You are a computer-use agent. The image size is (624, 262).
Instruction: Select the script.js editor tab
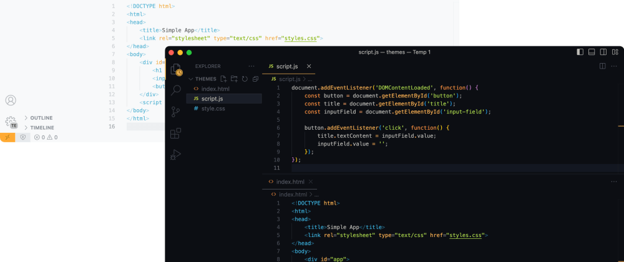(x=288, y=66)
